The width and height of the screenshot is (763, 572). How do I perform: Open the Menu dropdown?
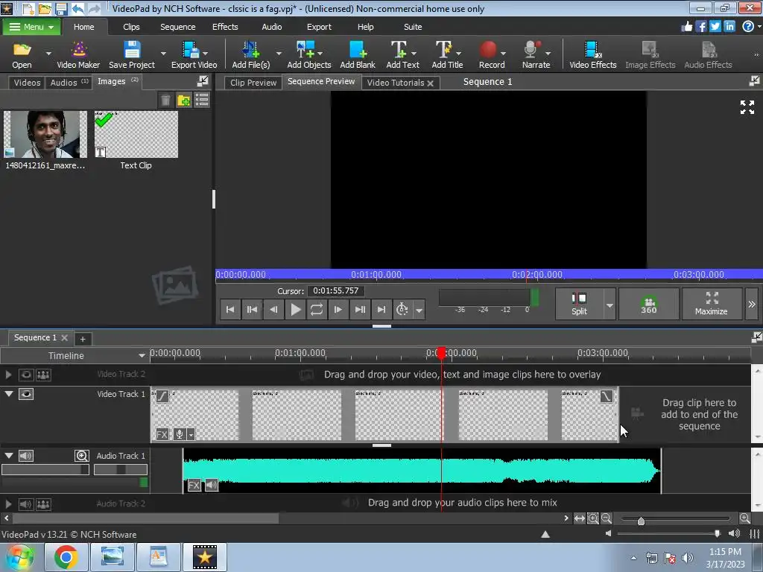(31, 27)
